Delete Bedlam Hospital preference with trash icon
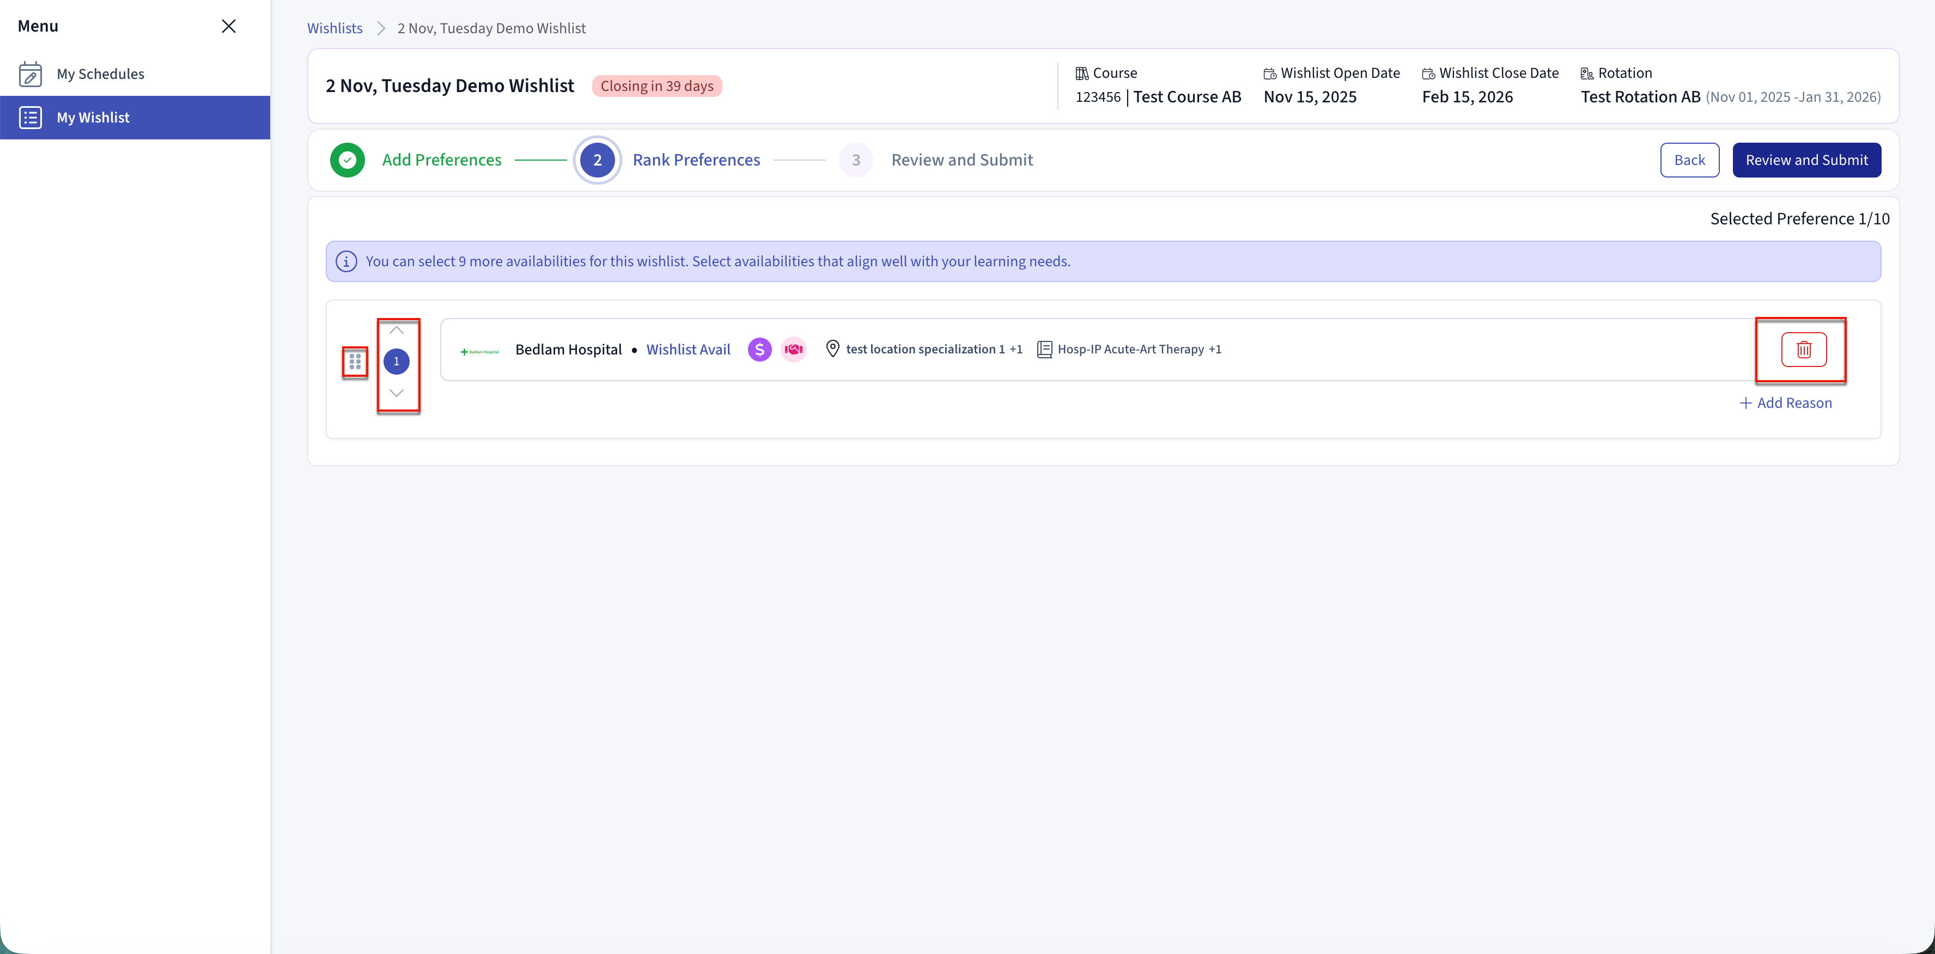 coord(1803,350)
